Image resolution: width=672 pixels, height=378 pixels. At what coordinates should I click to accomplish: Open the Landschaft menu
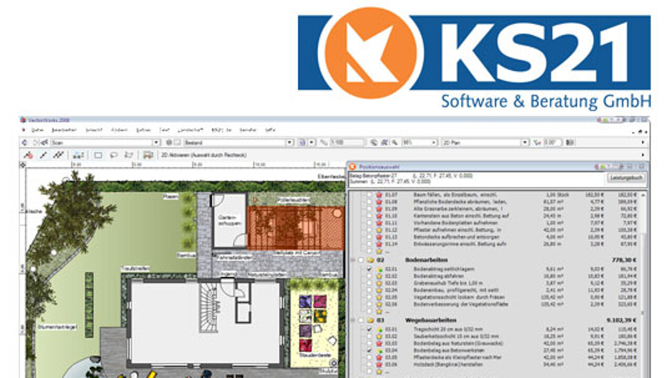[x=191, y=130]
